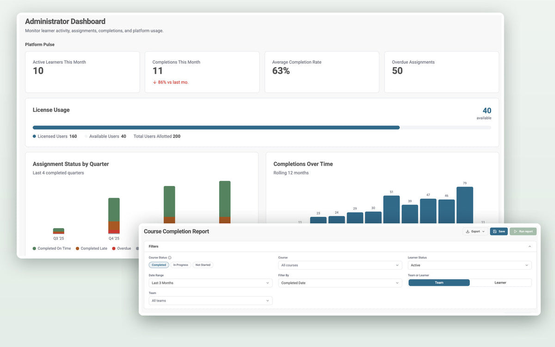The image size is (555, 347).
Task: Click the 'Last 4 completed quarters' subtitle
Action: [58, 173]
